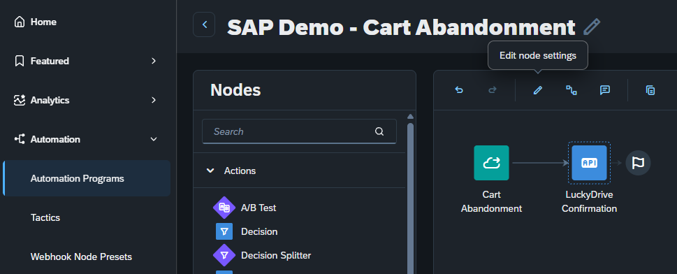Go back with the chevron button
677x274 pixels.
pyautogui.click(x=204, y=24)
